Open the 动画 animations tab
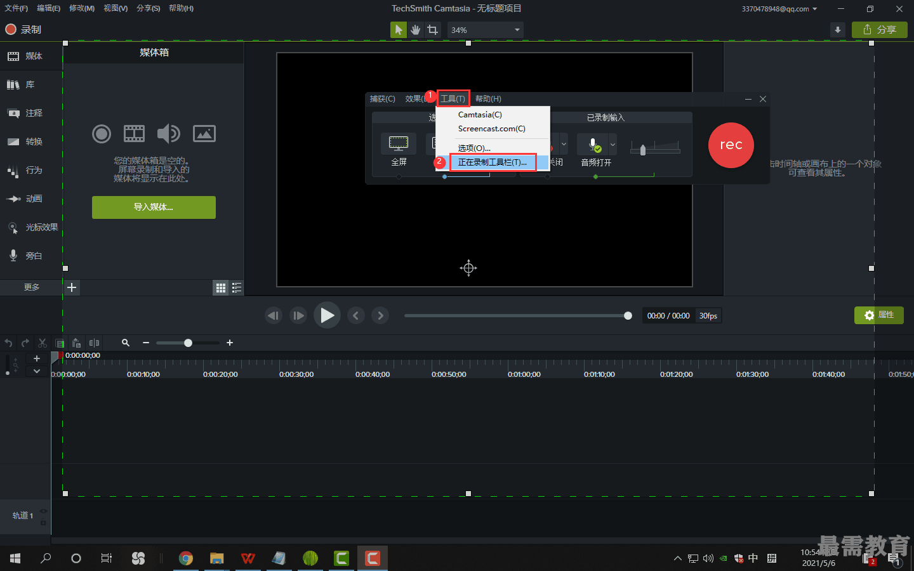 click(x=31, y=199)
